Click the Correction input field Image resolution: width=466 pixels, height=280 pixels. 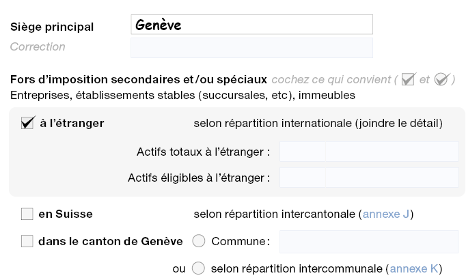click(251, 47)
